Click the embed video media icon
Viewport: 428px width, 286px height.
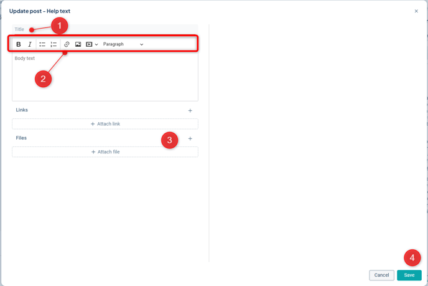[x=89, y=44]
